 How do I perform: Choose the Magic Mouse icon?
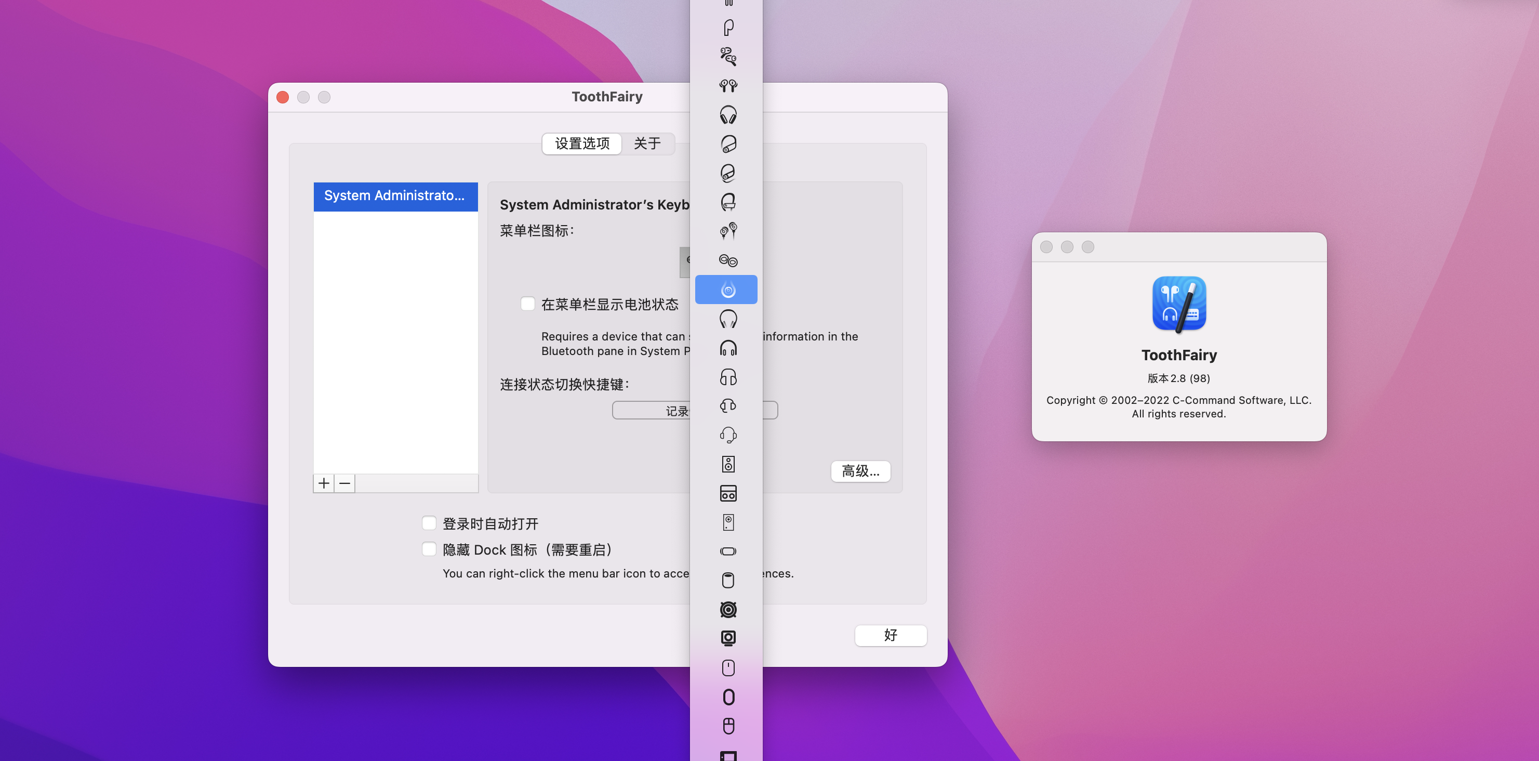[x=728, y=668]
